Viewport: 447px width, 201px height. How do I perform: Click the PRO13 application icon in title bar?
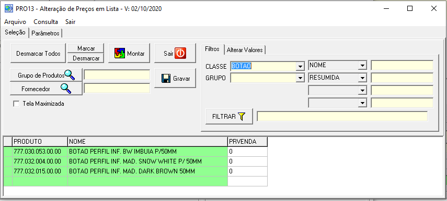[x=9, y=8]
